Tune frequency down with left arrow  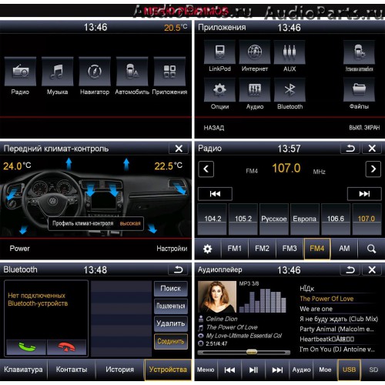206,169
